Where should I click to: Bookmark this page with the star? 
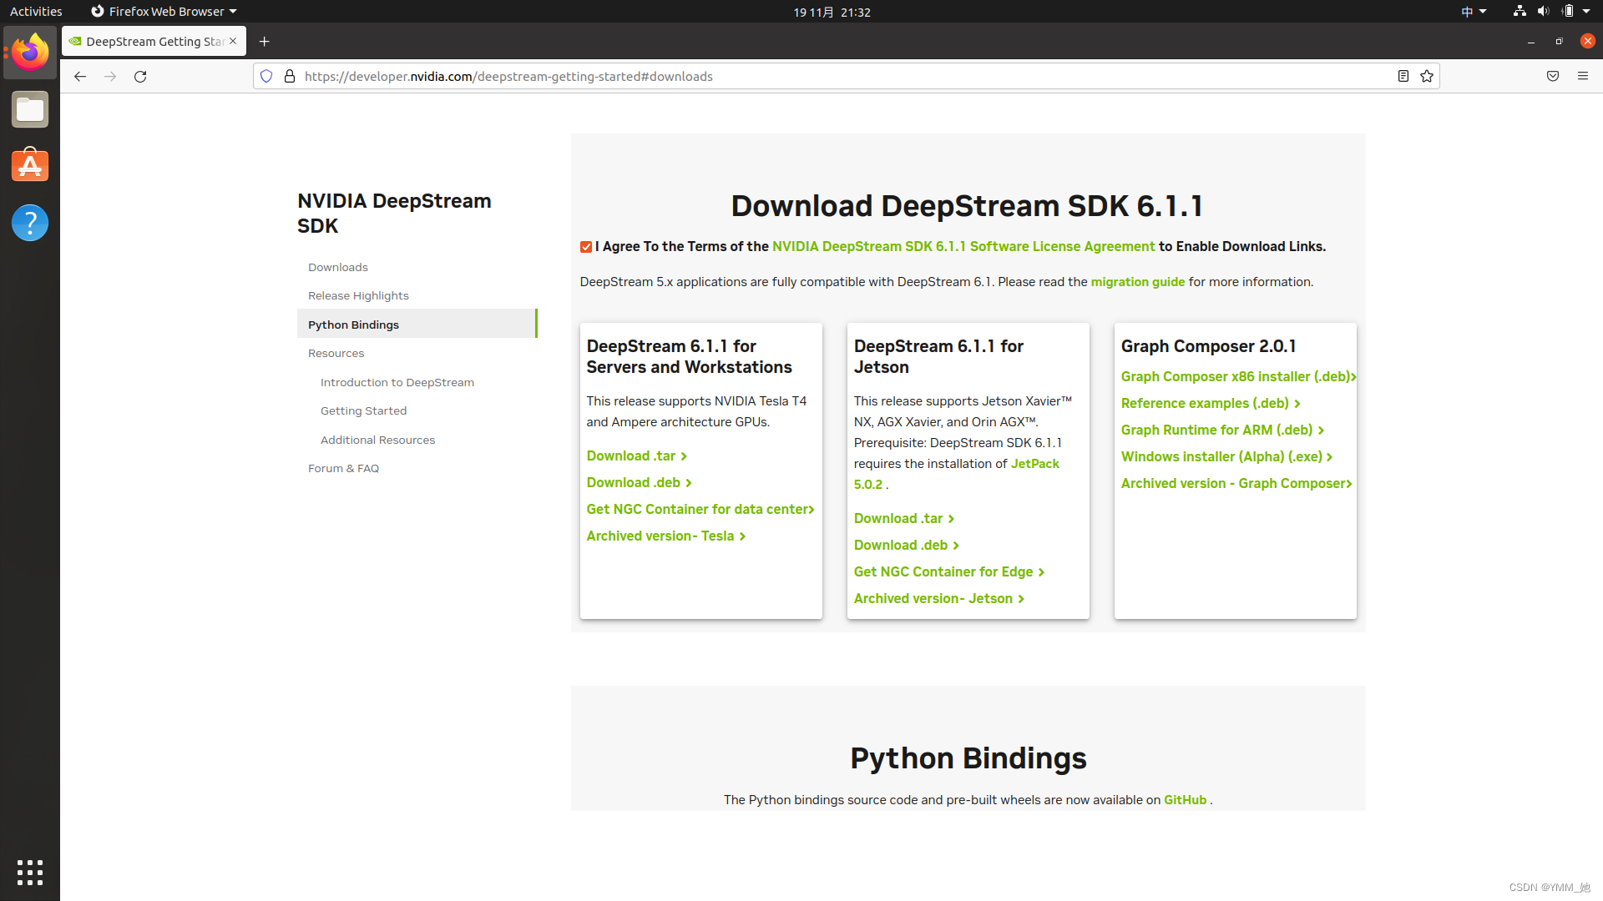1427,76
